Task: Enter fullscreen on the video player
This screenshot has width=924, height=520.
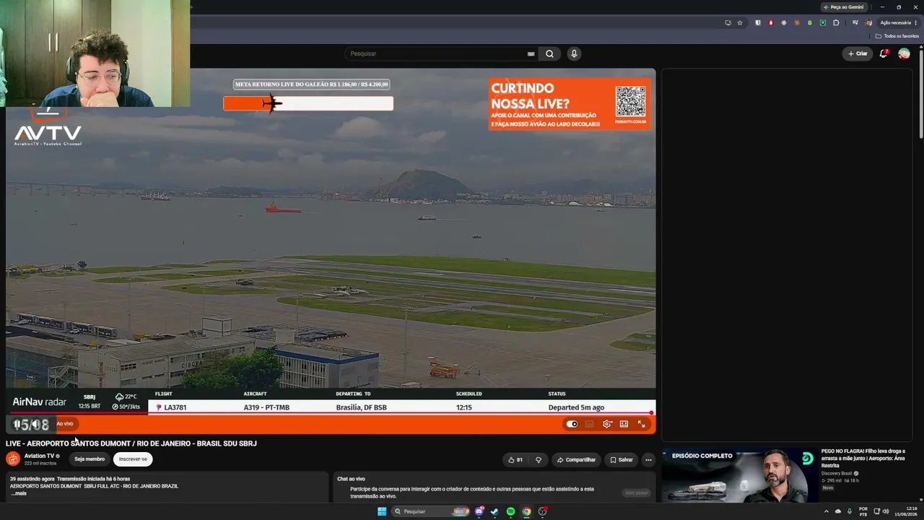Action: [641, 424]
